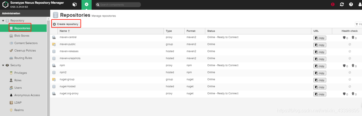362x116 pixels.
Task: Click npm row health check shield icon
Action: pos(344,66)
